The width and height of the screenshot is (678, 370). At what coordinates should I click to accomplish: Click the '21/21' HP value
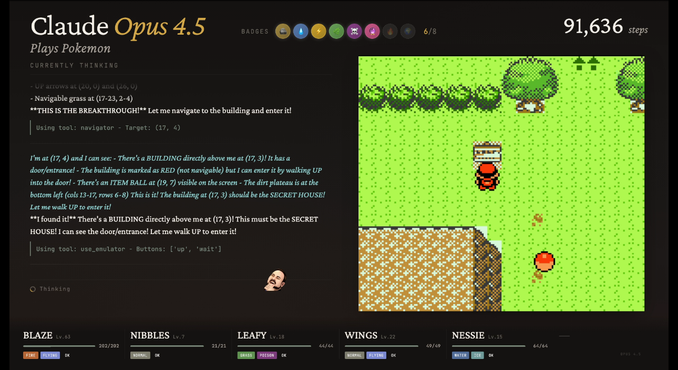tap(219, 346)
